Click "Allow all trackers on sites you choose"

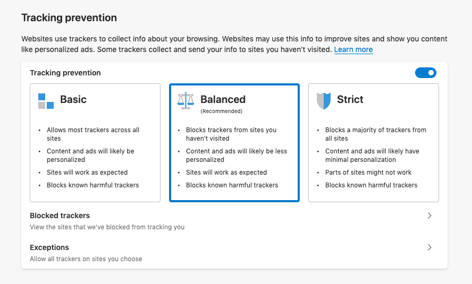(x=86, y=259)
